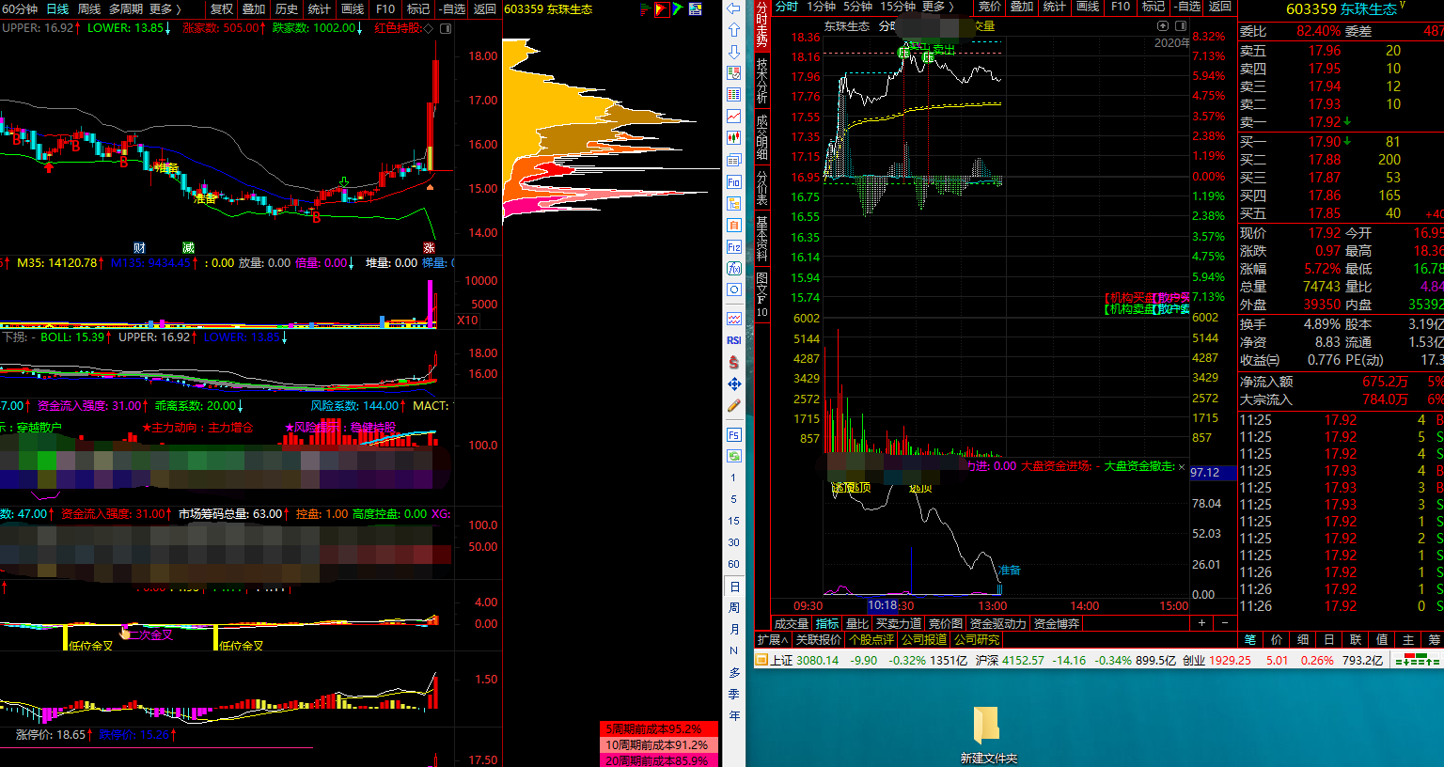
Task: Click the green arrow icon beside stock title
Action: pyautogui.click(x=678, y=8)
